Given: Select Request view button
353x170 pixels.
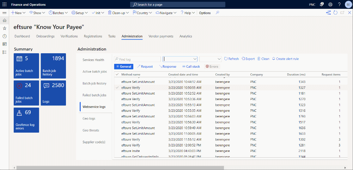Looking at the screenshot, I should pyautogui.click(x=145, y=66).
